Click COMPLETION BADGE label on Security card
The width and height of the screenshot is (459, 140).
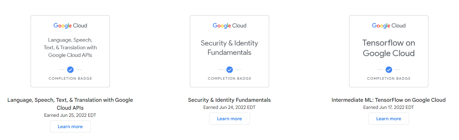coord(229,79)
